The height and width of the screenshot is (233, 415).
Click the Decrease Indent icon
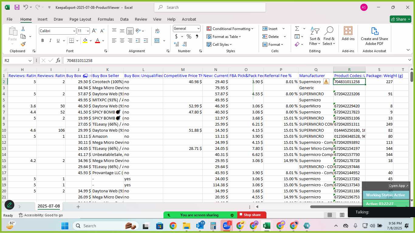138,41
